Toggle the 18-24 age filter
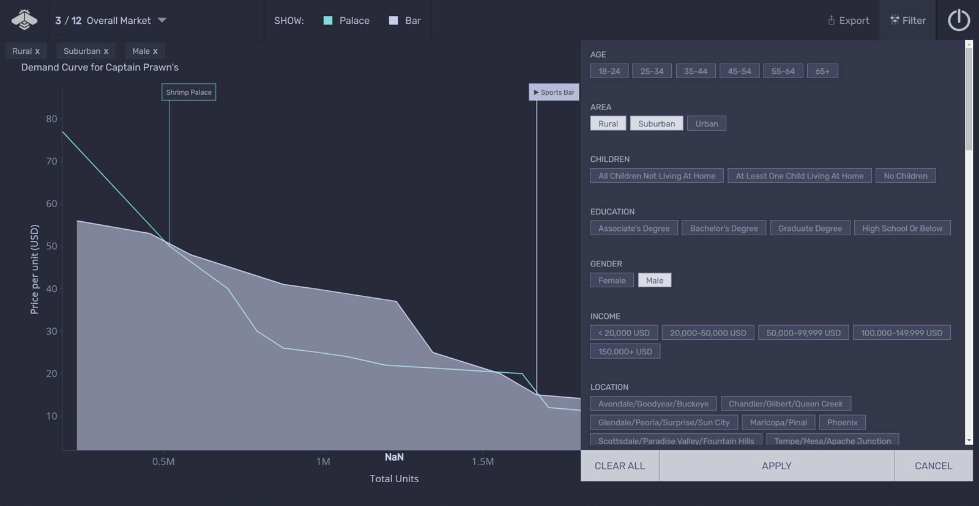Viewport: 979px width, 506px height. 609,71
